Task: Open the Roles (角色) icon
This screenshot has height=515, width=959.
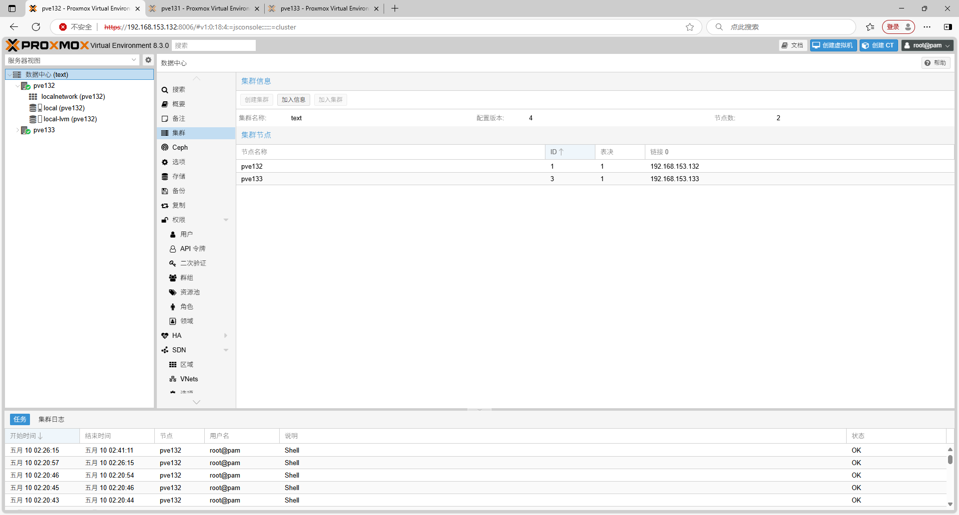Action: 173,307
